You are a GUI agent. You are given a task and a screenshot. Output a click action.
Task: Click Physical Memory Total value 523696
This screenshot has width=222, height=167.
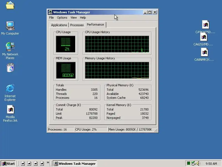coord(143,90)
